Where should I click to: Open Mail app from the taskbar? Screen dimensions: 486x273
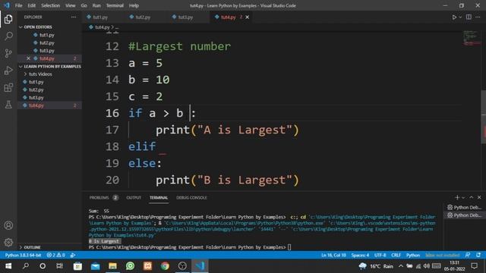click(95, 266)
